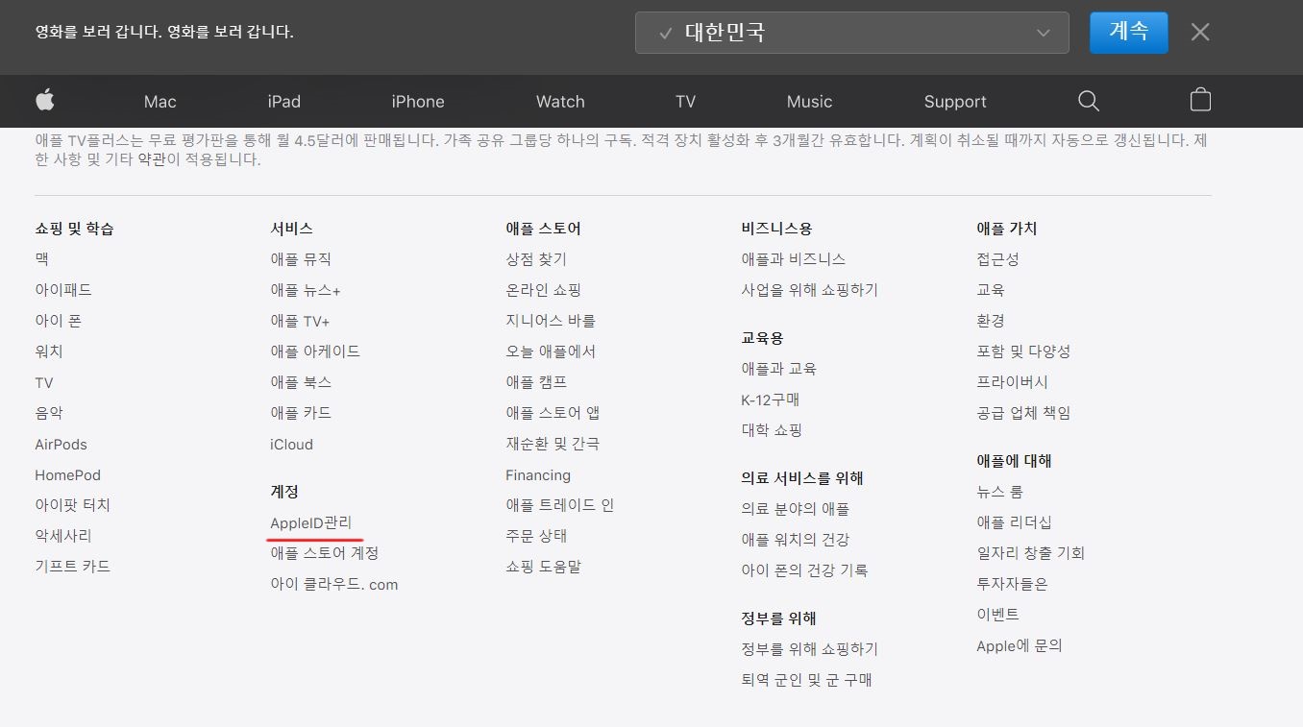Open the 프라이버시 link

(1013, 382)
